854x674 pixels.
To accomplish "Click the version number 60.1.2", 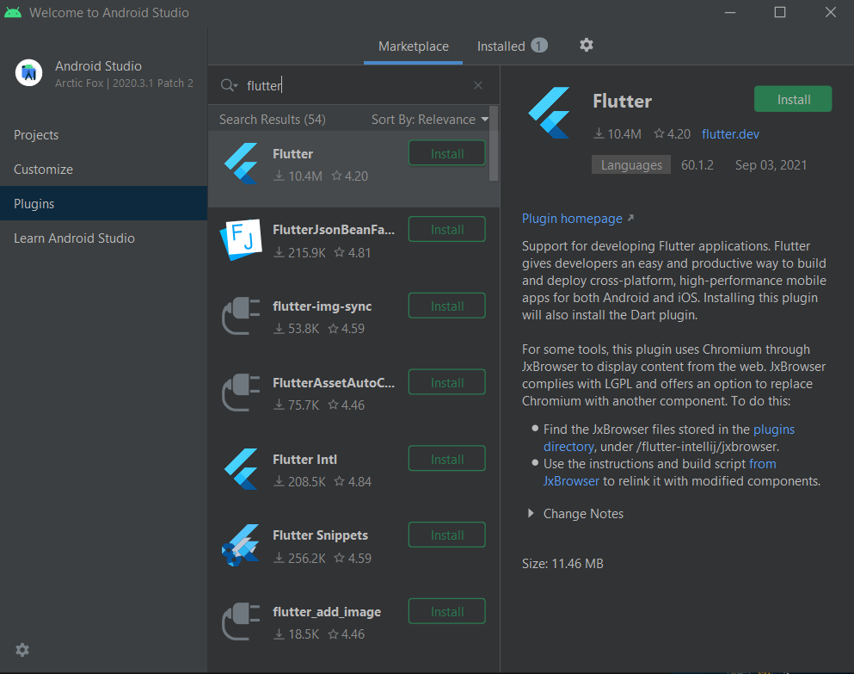I will click(x=697, y=165).
